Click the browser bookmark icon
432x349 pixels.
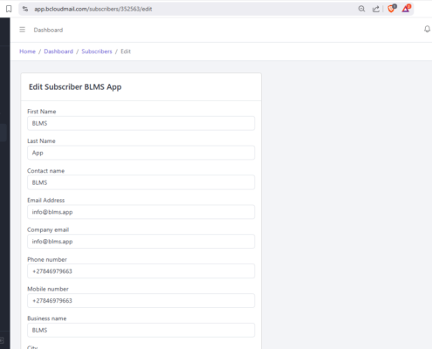(9, 9)
